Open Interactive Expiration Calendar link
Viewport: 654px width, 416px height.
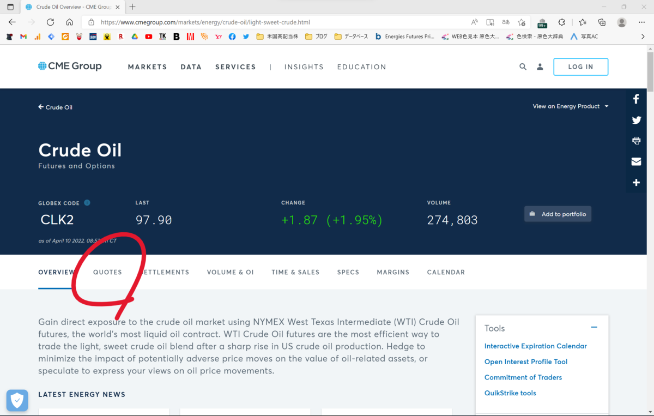click(x=536, y=346)
